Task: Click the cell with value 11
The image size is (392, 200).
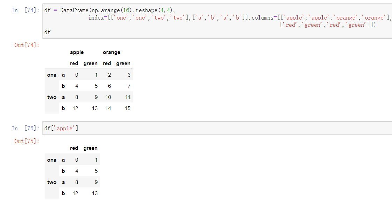Action: click(128, 97)
